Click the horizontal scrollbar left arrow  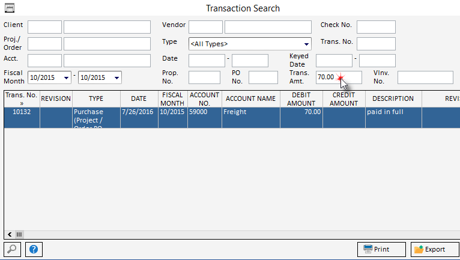coord(10,234)
